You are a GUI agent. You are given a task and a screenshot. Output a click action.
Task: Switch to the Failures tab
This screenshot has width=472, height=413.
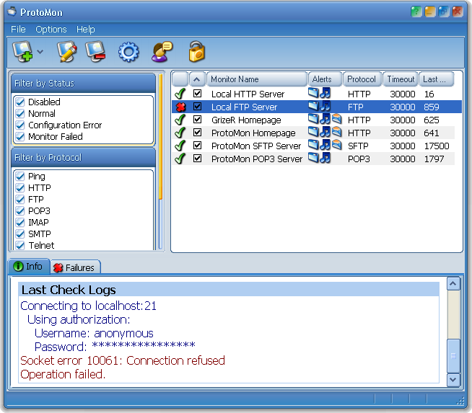point(75,267)
